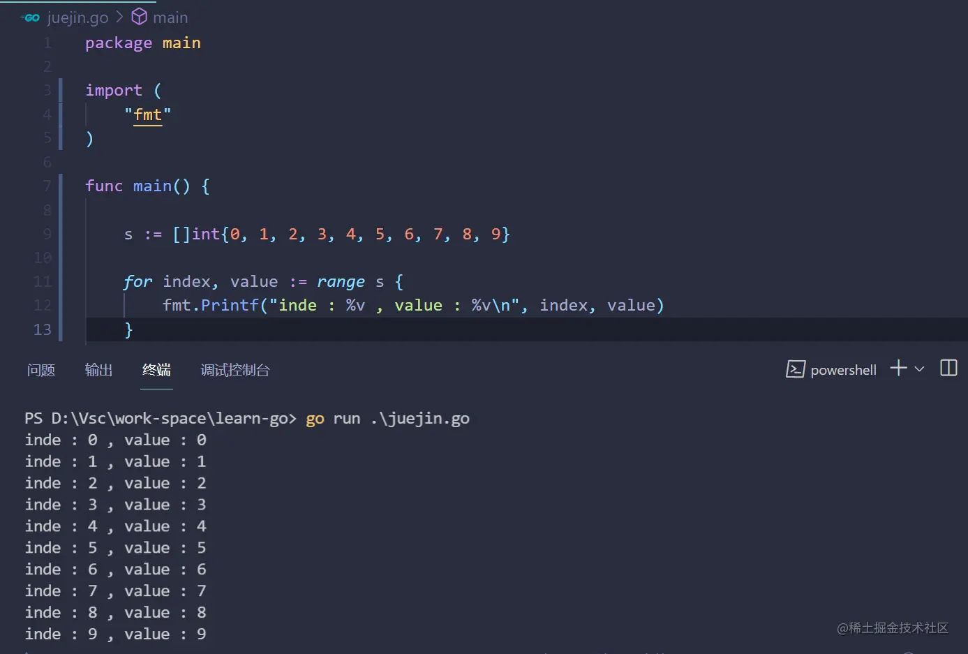
Task: Add a new terminal with plus icon
Action: [x=898, y=369]
